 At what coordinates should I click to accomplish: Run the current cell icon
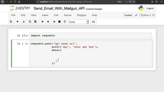point(54,22)
